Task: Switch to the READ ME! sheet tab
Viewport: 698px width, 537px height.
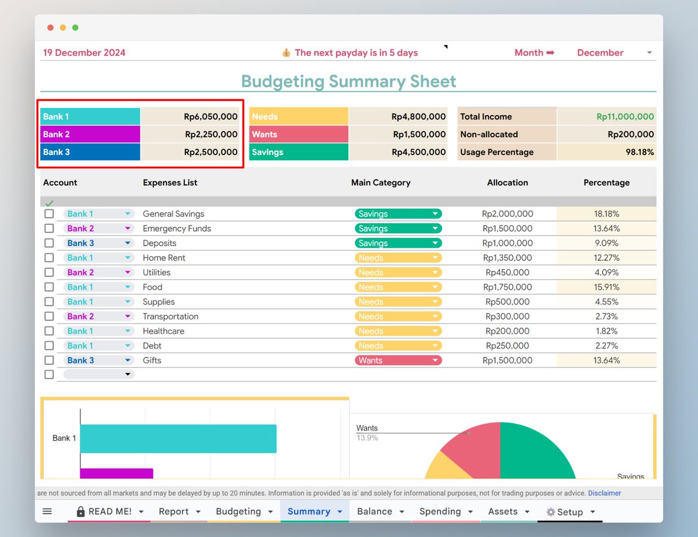Action: (x=109, y=511)
